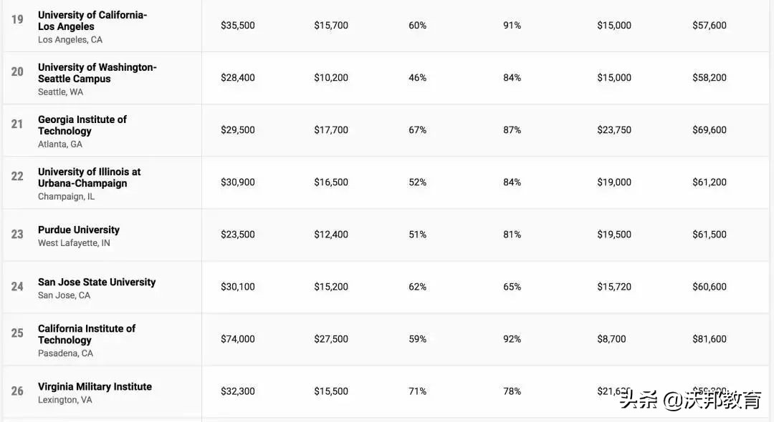Viewport: 774px width, 422px height.
Task: Select rank number 25 beside Caltech
Action: 17,333
